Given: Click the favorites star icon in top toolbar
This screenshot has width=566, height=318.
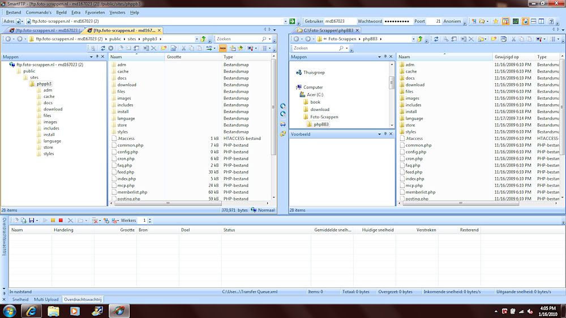Looking at the screenshot, I should point(496,22).
